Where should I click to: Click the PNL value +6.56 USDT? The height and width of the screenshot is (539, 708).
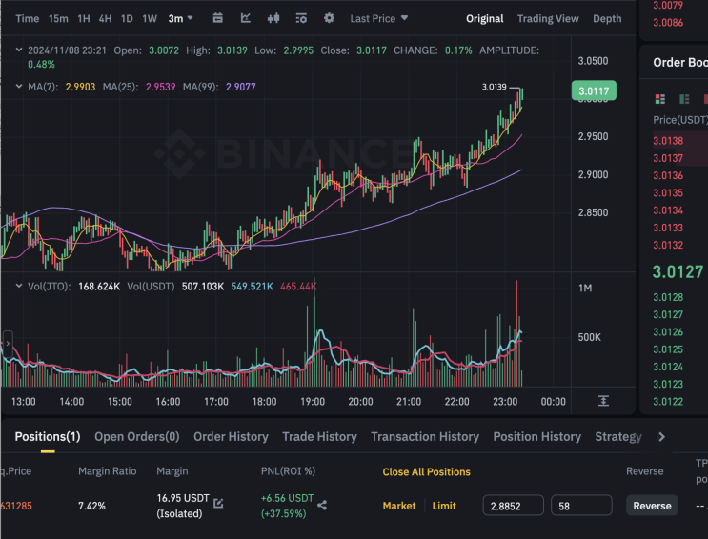pos(287,498)
